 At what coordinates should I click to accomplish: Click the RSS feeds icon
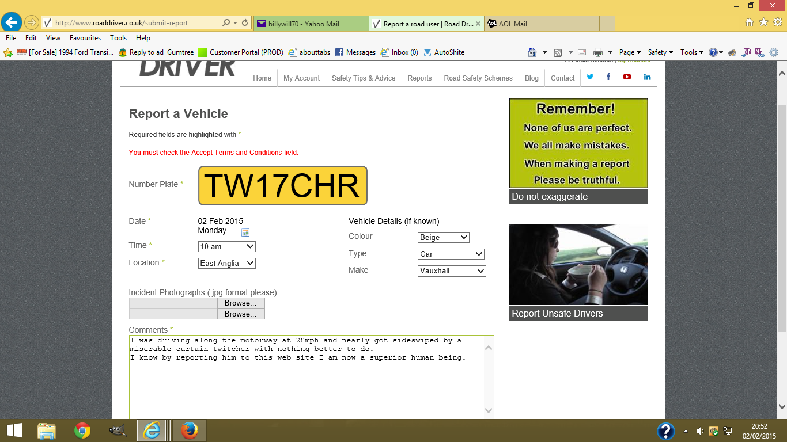(x=558, y=52)
